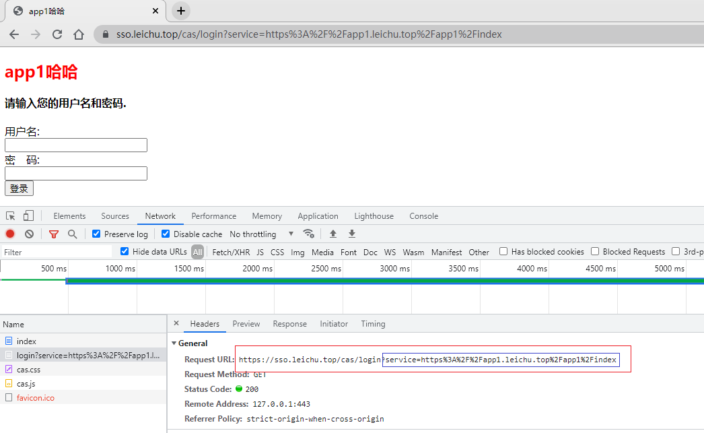This screenshot has width=704, height=433.
Task: Toggle the network filter funnel icon
Action: point(54,234)
